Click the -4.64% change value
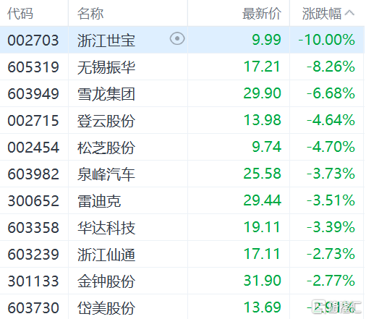Screen dimensions: 366x319 331,120
